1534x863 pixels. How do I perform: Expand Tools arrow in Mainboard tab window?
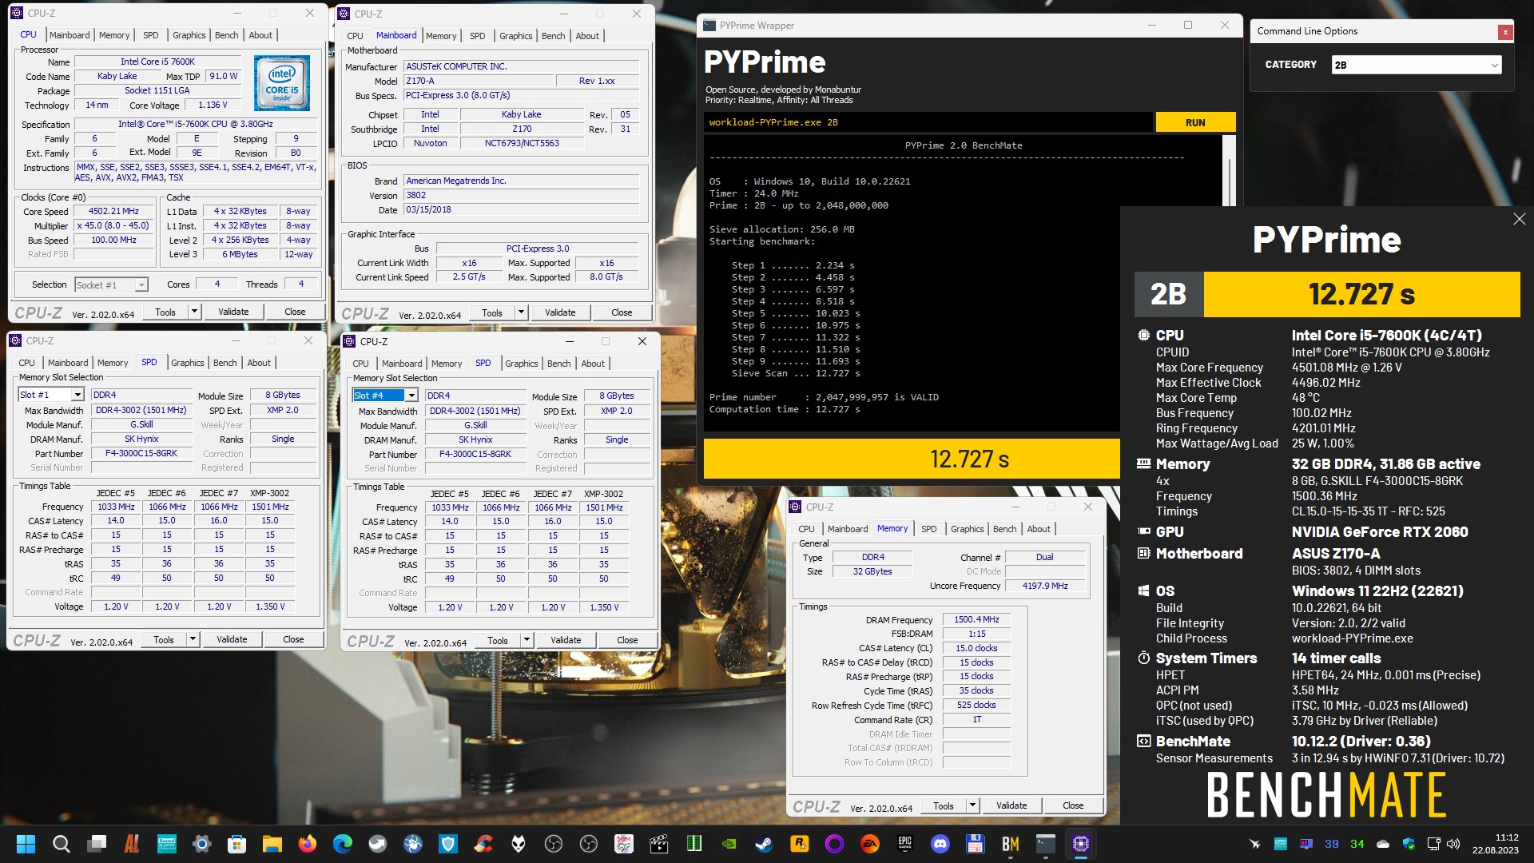521,312
